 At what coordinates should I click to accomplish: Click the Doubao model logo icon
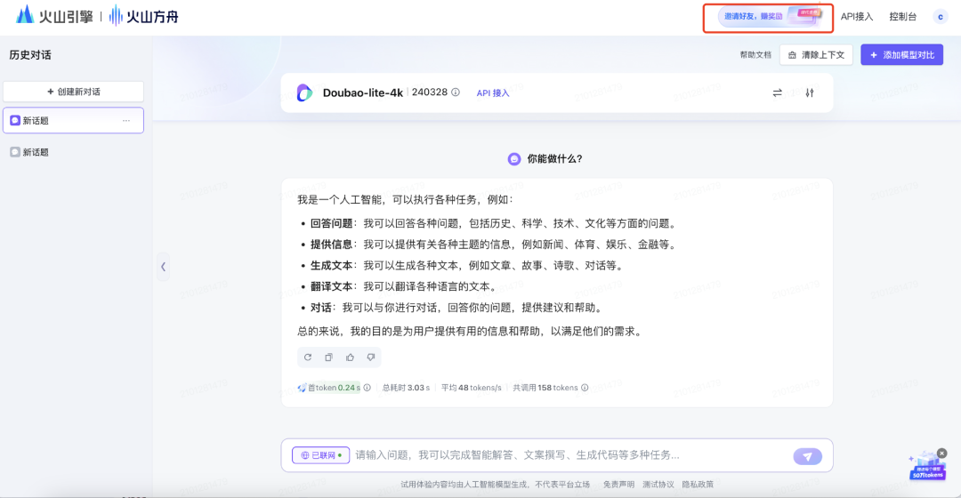click(x=304, y=92)
